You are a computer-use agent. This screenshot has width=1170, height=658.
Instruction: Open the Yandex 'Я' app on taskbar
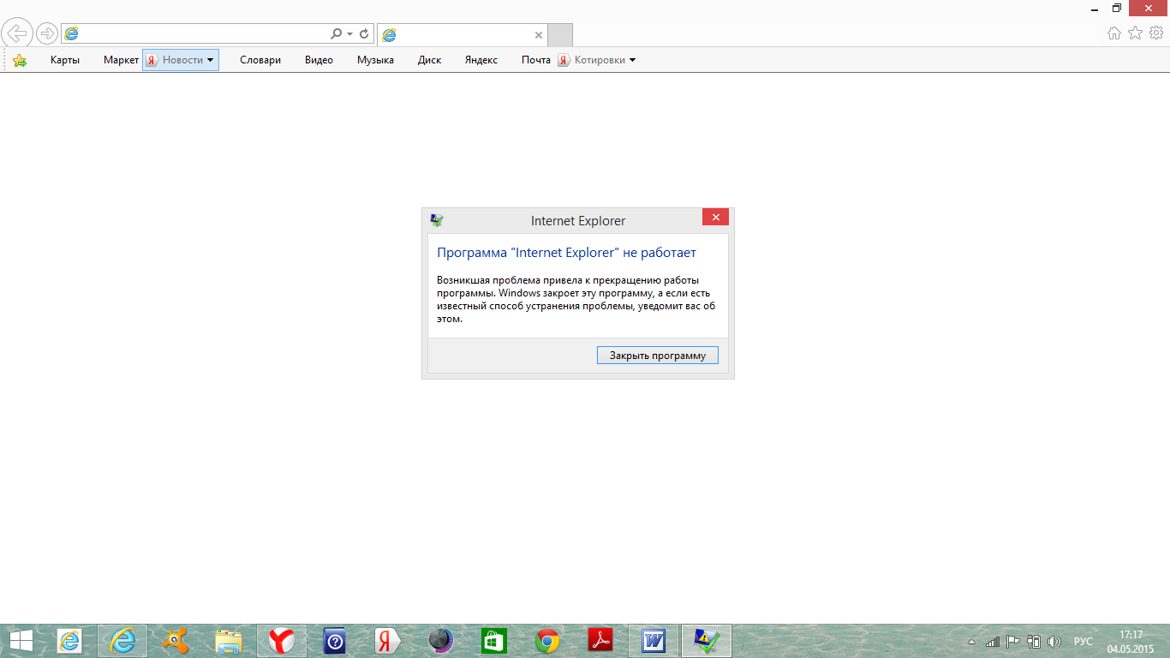388,641
